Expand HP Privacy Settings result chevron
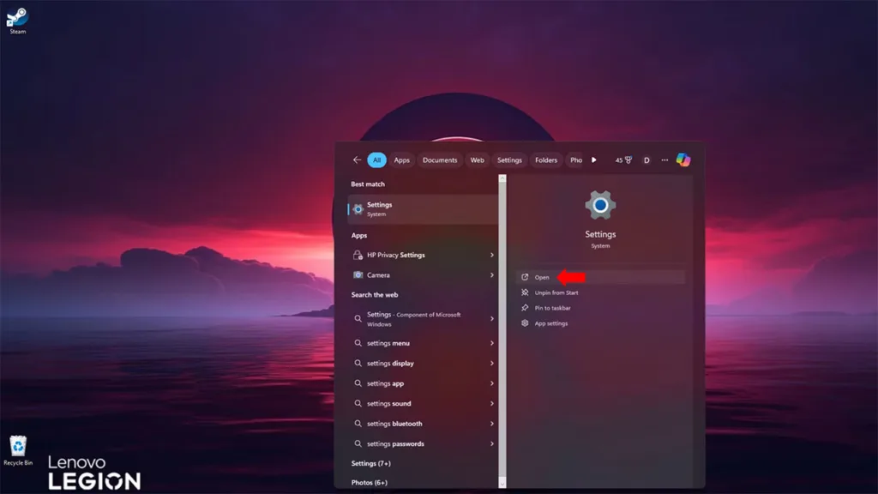The image size is (878, 494). click(491, 255)
